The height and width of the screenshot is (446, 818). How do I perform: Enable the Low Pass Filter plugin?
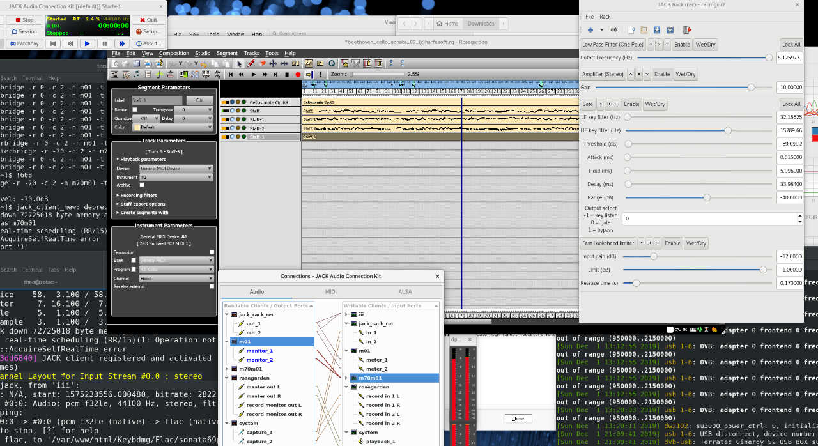click(681, 45)
